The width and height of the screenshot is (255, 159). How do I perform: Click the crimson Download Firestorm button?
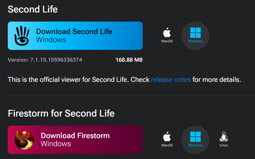75,140
